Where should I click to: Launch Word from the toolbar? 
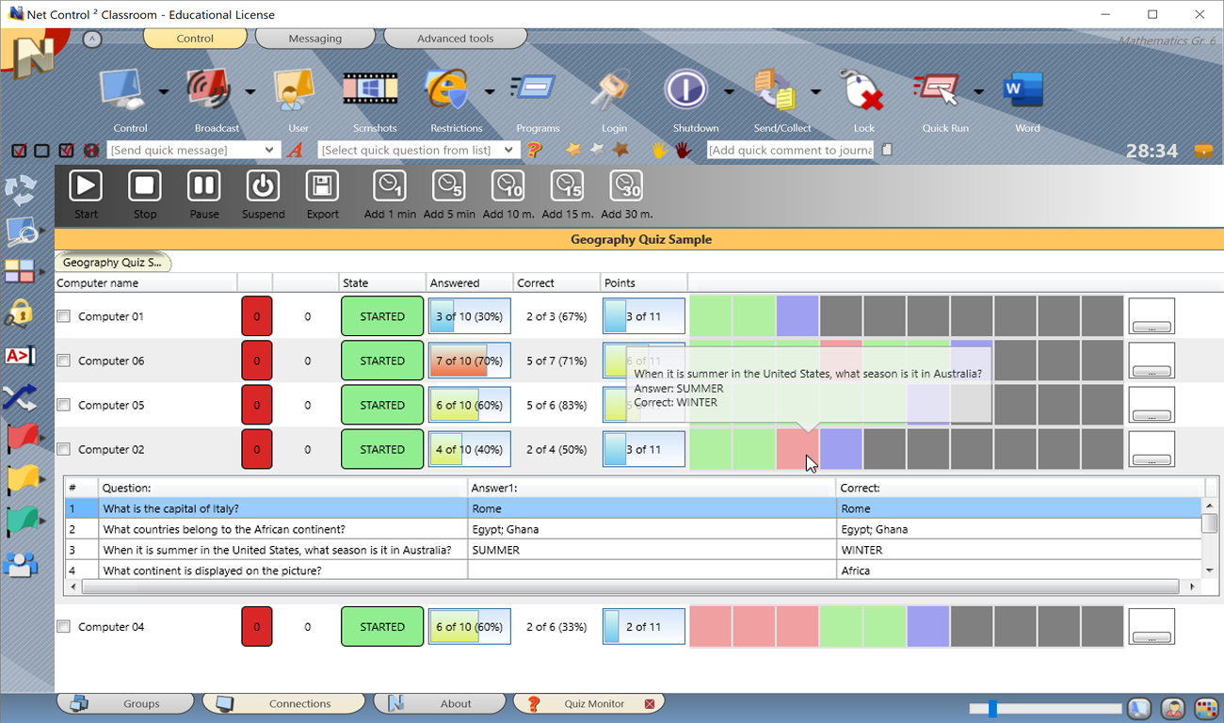(1024, 90)
